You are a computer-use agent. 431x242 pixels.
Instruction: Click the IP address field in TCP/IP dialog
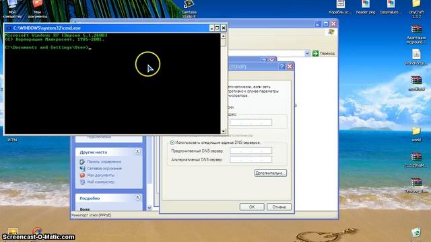[x=251, y=122]
